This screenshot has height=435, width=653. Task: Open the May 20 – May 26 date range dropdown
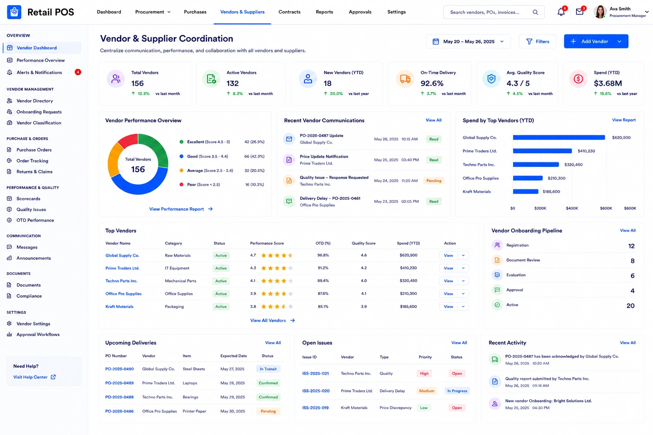468,42
